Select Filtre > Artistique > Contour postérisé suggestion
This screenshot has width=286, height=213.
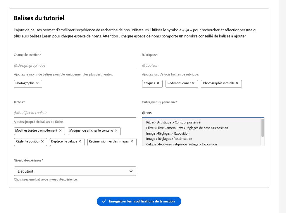tap(173, 122)
